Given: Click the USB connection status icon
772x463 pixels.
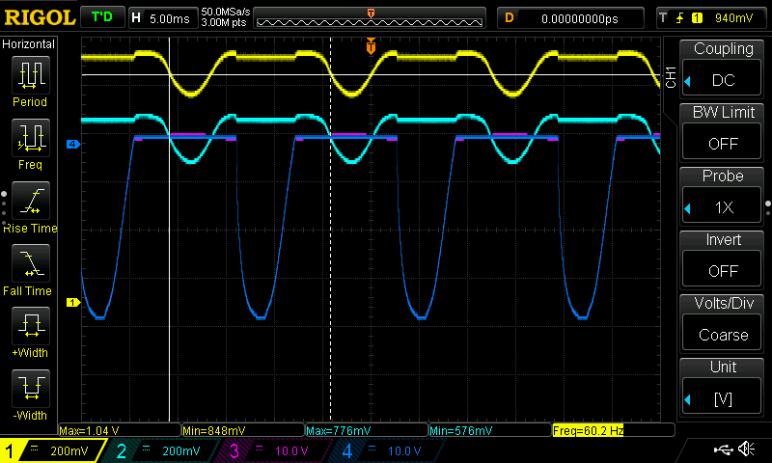Looking at the screenshot, I should pos(723,449).
